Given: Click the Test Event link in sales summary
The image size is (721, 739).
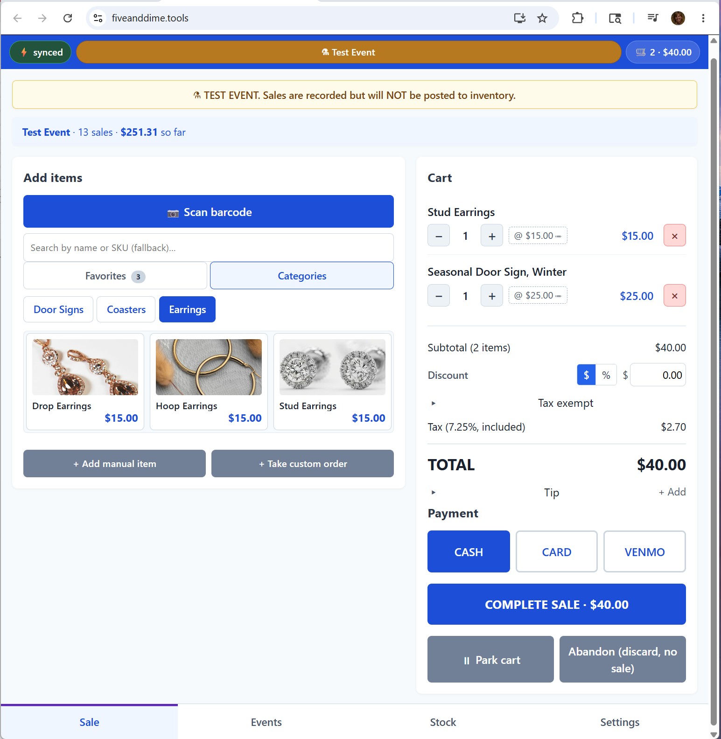Looking at the screenshot, I should (46, 132).
